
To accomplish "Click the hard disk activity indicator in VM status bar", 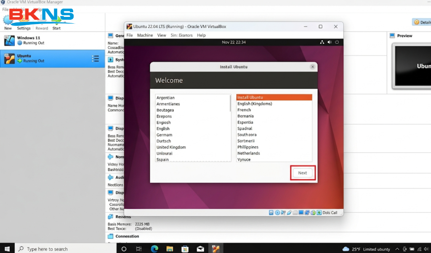I will coord(271,213).
